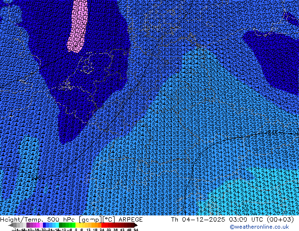The image size is (299, 231).
Task: Click the Th 04-12-2025 date label
Action: (x=198, y=220)
